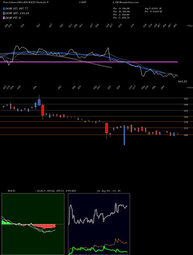Select the Pre L: 103.00 low value
This screenshot has width=193, height=255.
(121, 15)
